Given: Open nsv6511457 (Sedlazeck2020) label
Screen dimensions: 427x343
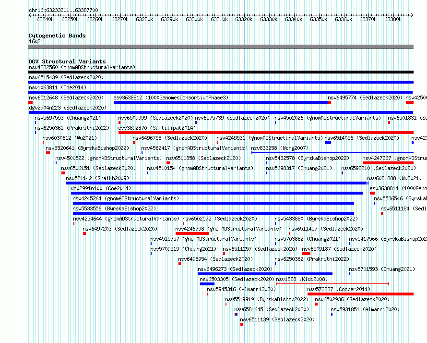Looking at the screenshot, I should coord(326,229).
